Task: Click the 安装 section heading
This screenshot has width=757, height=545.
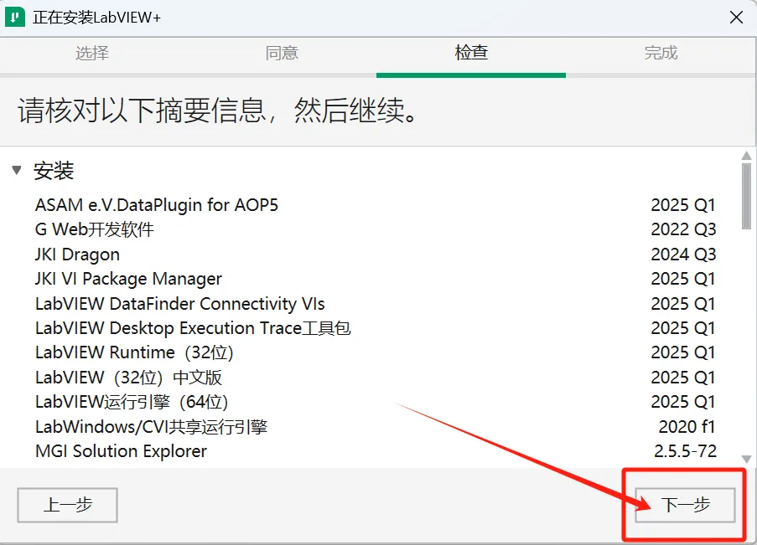Action: pyautogui.click(x=54, y=171)
